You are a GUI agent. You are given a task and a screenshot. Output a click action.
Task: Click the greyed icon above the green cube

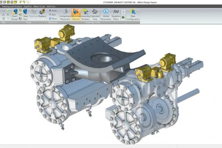123,12
